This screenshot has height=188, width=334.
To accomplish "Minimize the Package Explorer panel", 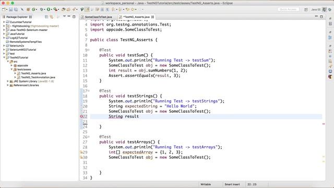I will [x=69, y=16].
